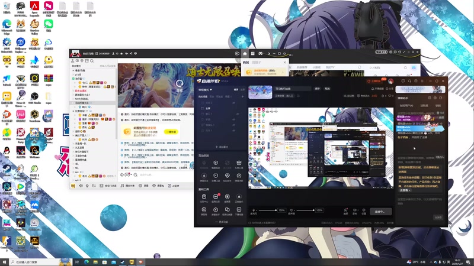Viewport: 474px width, 266px height.
Task: Open the 活跃度 tab in danmaku panel
Action: tap(424, 106)
